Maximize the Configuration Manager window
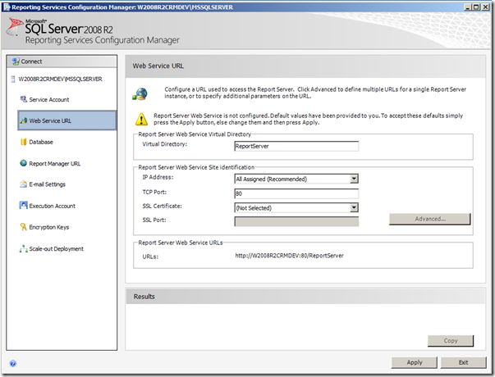Viewport: 495px width, 377px height. coord(476,7)
